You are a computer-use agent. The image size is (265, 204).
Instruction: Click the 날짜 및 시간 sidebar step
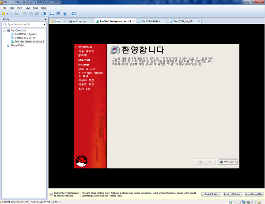point(87,69)
